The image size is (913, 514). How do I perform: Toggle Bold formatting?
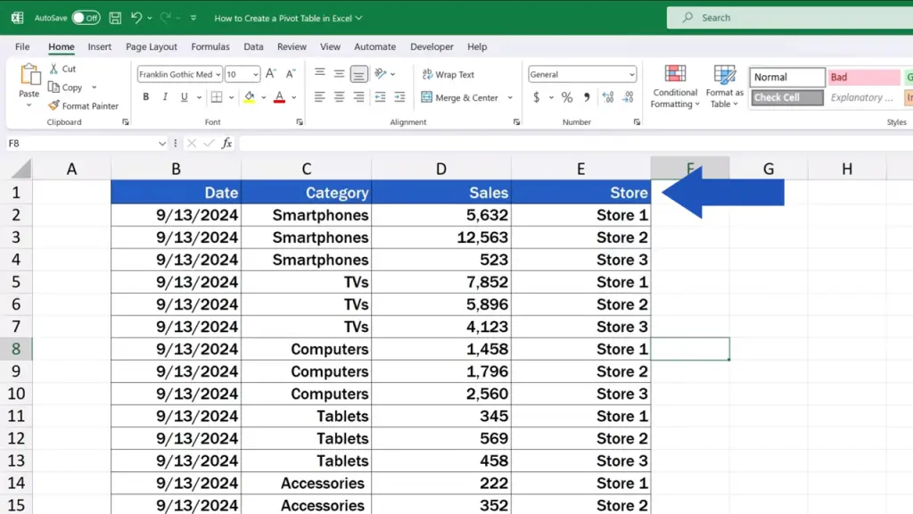pyautogui.click(x=145, y=97)
